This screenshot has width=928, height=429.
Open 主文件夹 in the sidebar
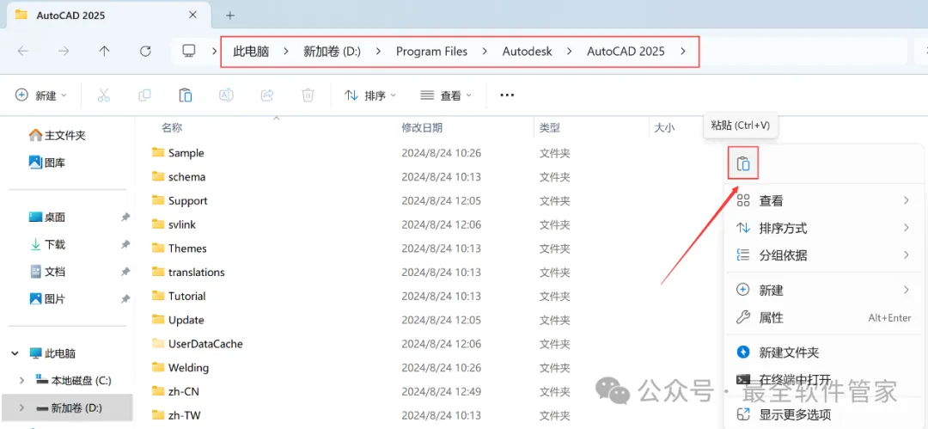pos(58,136)
